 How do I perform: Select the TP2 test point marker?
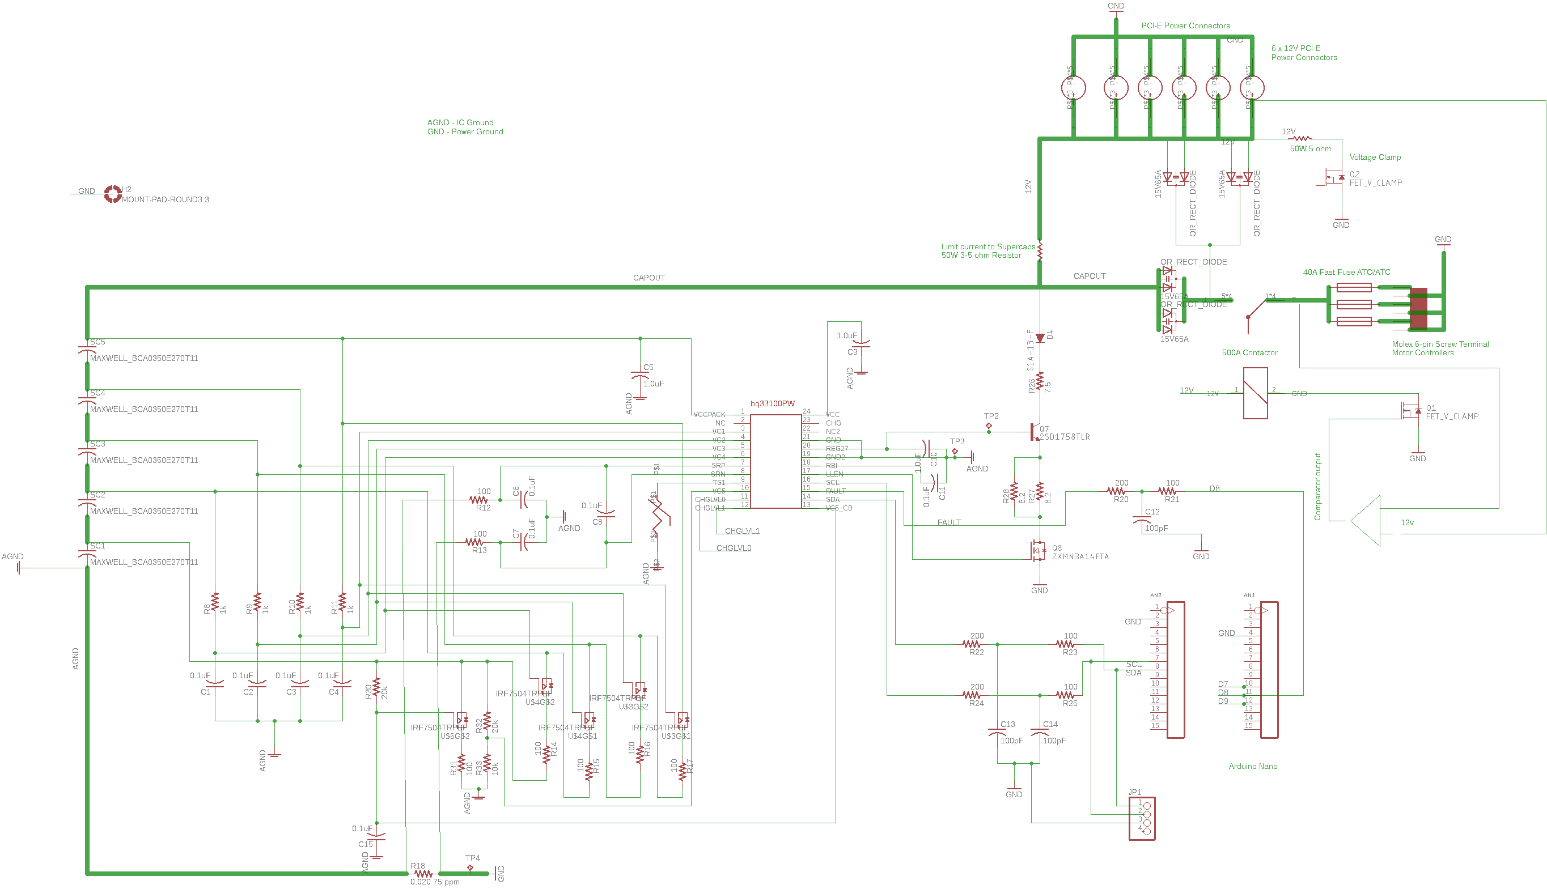(989, 426)
